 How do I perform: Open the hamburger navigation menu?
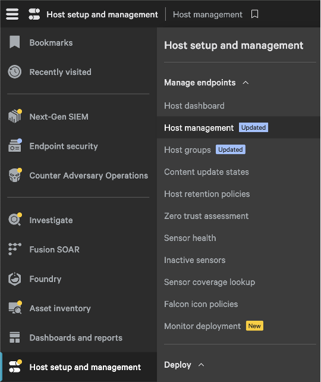(12, 14)
